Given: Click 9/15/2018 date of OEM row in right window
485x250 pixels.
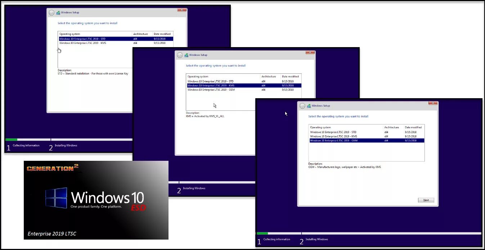Looking at the screenshot, I should coord(410,141).
